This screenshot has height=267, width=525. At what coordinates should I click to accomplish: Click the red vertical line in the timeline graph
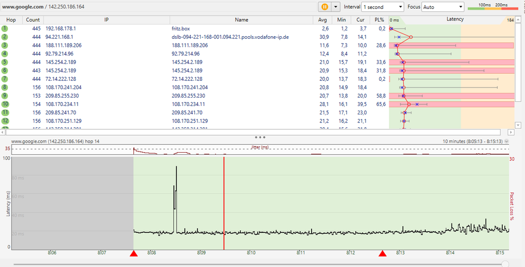click(x=224, y=203)
